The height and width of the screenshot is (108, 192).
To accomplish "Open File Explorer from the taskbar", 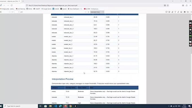I will click(51, 106).
